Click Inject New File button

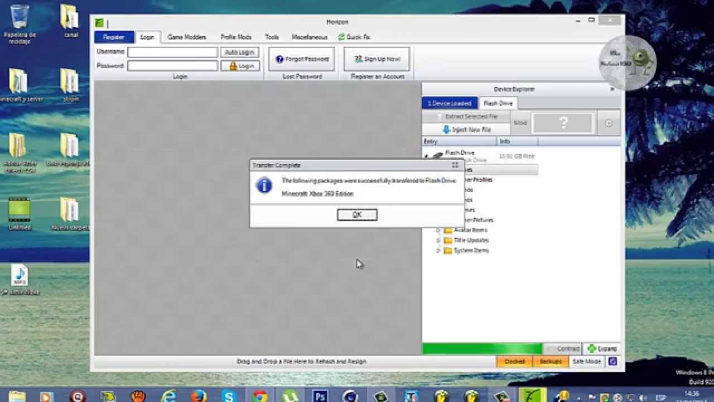(467, 130)
